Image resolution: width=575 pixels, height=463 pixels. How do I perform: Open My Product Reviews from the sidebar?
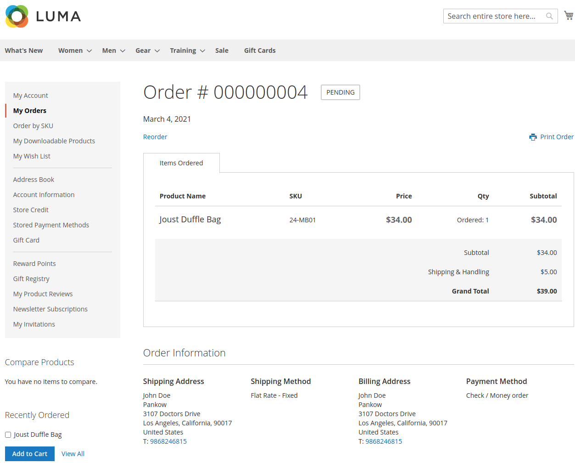tap(43, 294)
